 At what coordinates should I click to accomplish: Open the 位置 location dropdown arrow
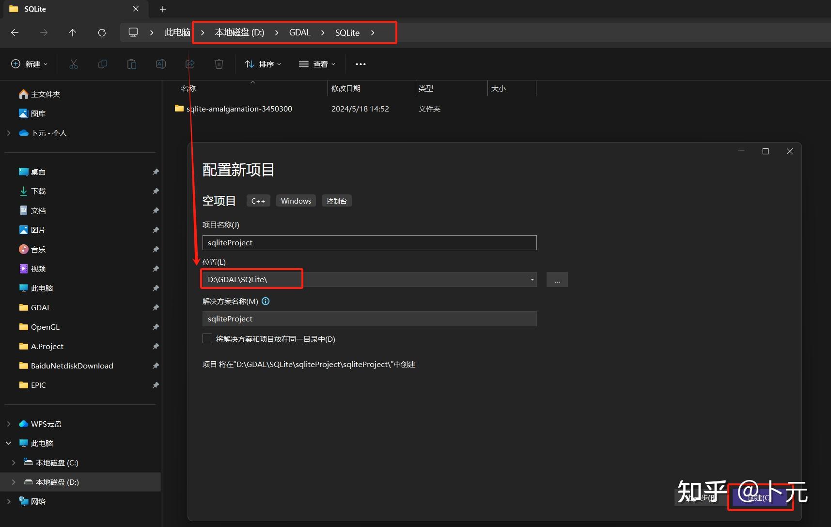532,279
